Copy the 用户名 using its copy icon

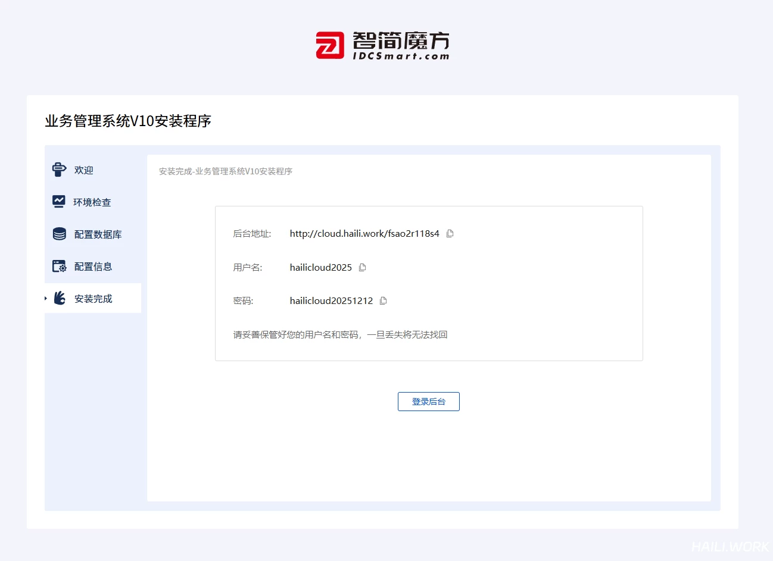click(362, 268)
